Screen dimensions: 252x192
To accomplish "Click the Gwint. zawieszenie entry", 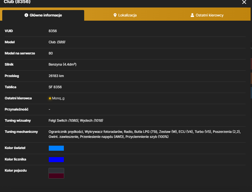I will 63,137.
